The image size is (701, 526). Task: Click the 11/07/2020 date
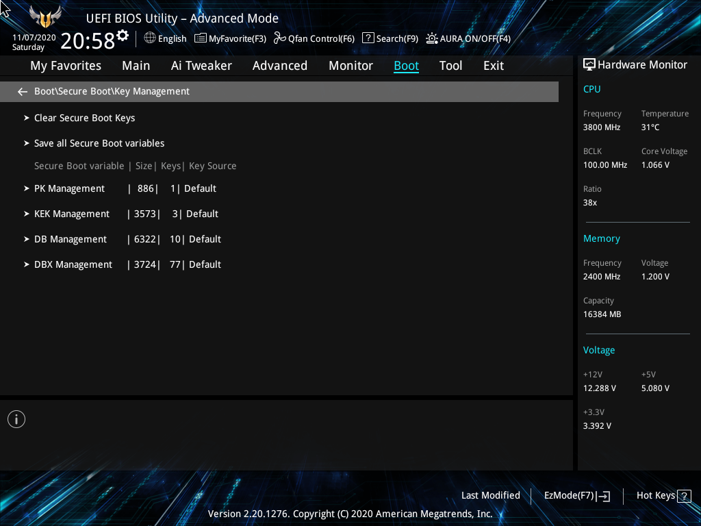[x=34, y=38]
